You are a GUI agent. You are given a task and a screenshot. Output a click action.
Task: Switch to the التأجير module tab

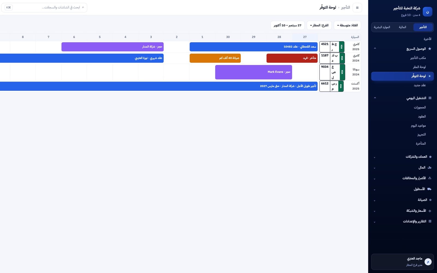tap(423, 27)
